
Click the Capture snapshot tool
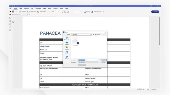tap(87, 12)
